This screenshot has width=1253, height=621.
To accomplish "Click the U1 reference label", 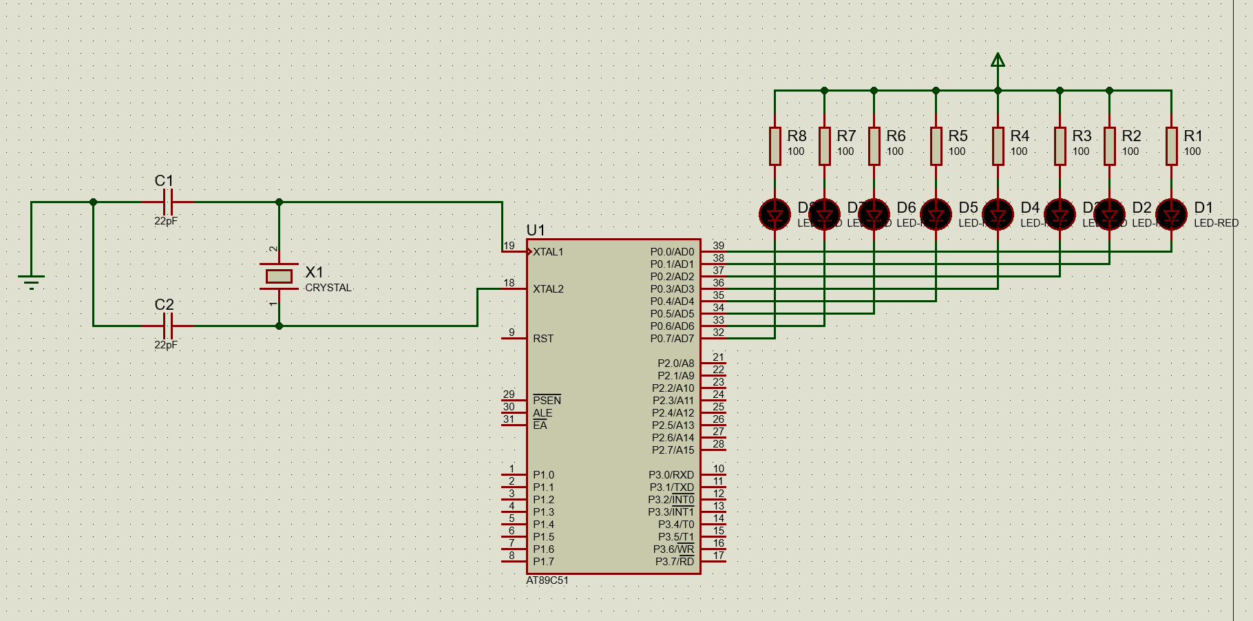I will point(536,230).
